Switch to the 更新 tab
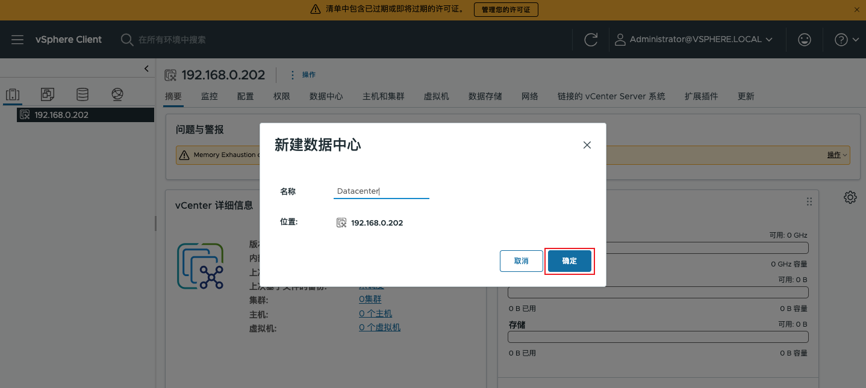This screenshot has width=866, height=388. click(746, 96)
